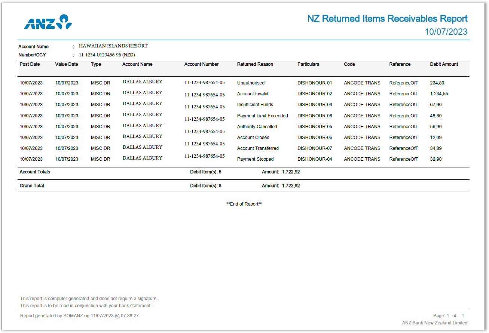Click the Post Date column header
The width and height of the screenshot is (489, 333).
point(30,64)
